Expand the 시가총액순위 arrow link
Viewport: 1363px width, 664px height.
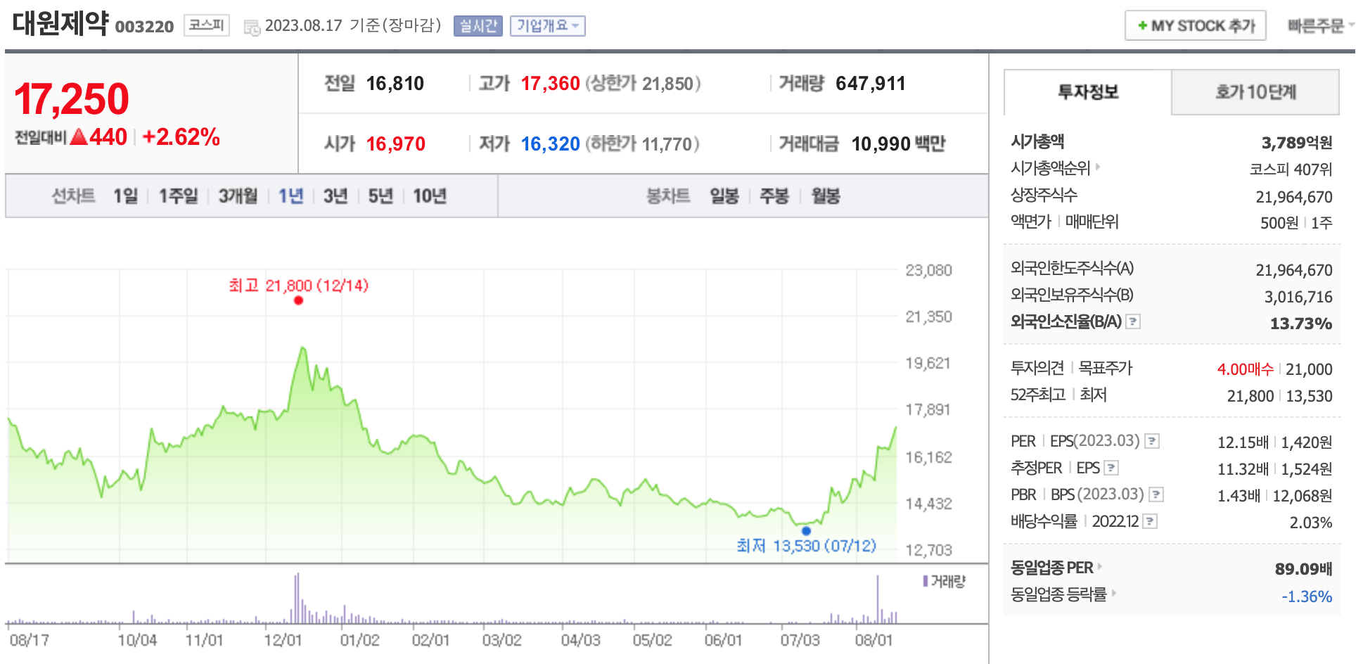pyautogui.click(x=1097, y=167)
